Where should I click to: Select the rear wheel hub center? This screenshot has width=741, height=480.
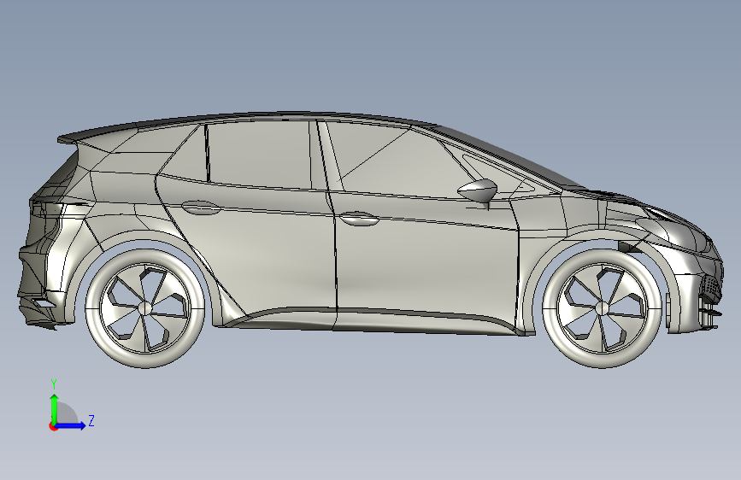144,308
